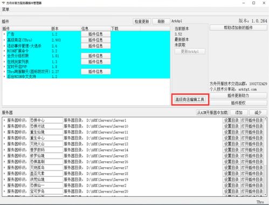Click the 重生仙境 server name field
This screenshot has height=205, width=269.
(46, 132)
